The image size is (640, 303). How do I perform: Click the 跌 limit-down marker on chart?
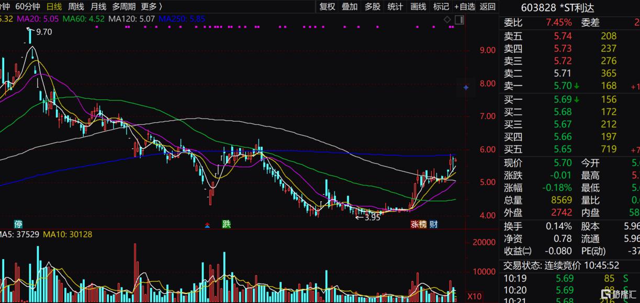click(226, 225)
